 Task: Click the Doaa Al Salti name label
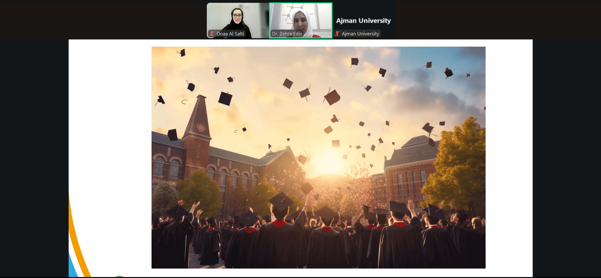(230, 33)
